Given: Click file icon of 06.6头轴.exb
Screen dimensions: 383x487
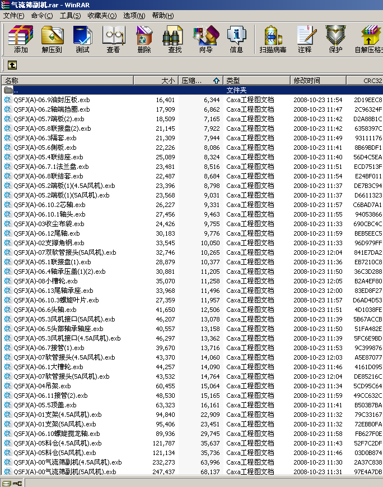Looking at the screenshot, I should tap(7, 310).
